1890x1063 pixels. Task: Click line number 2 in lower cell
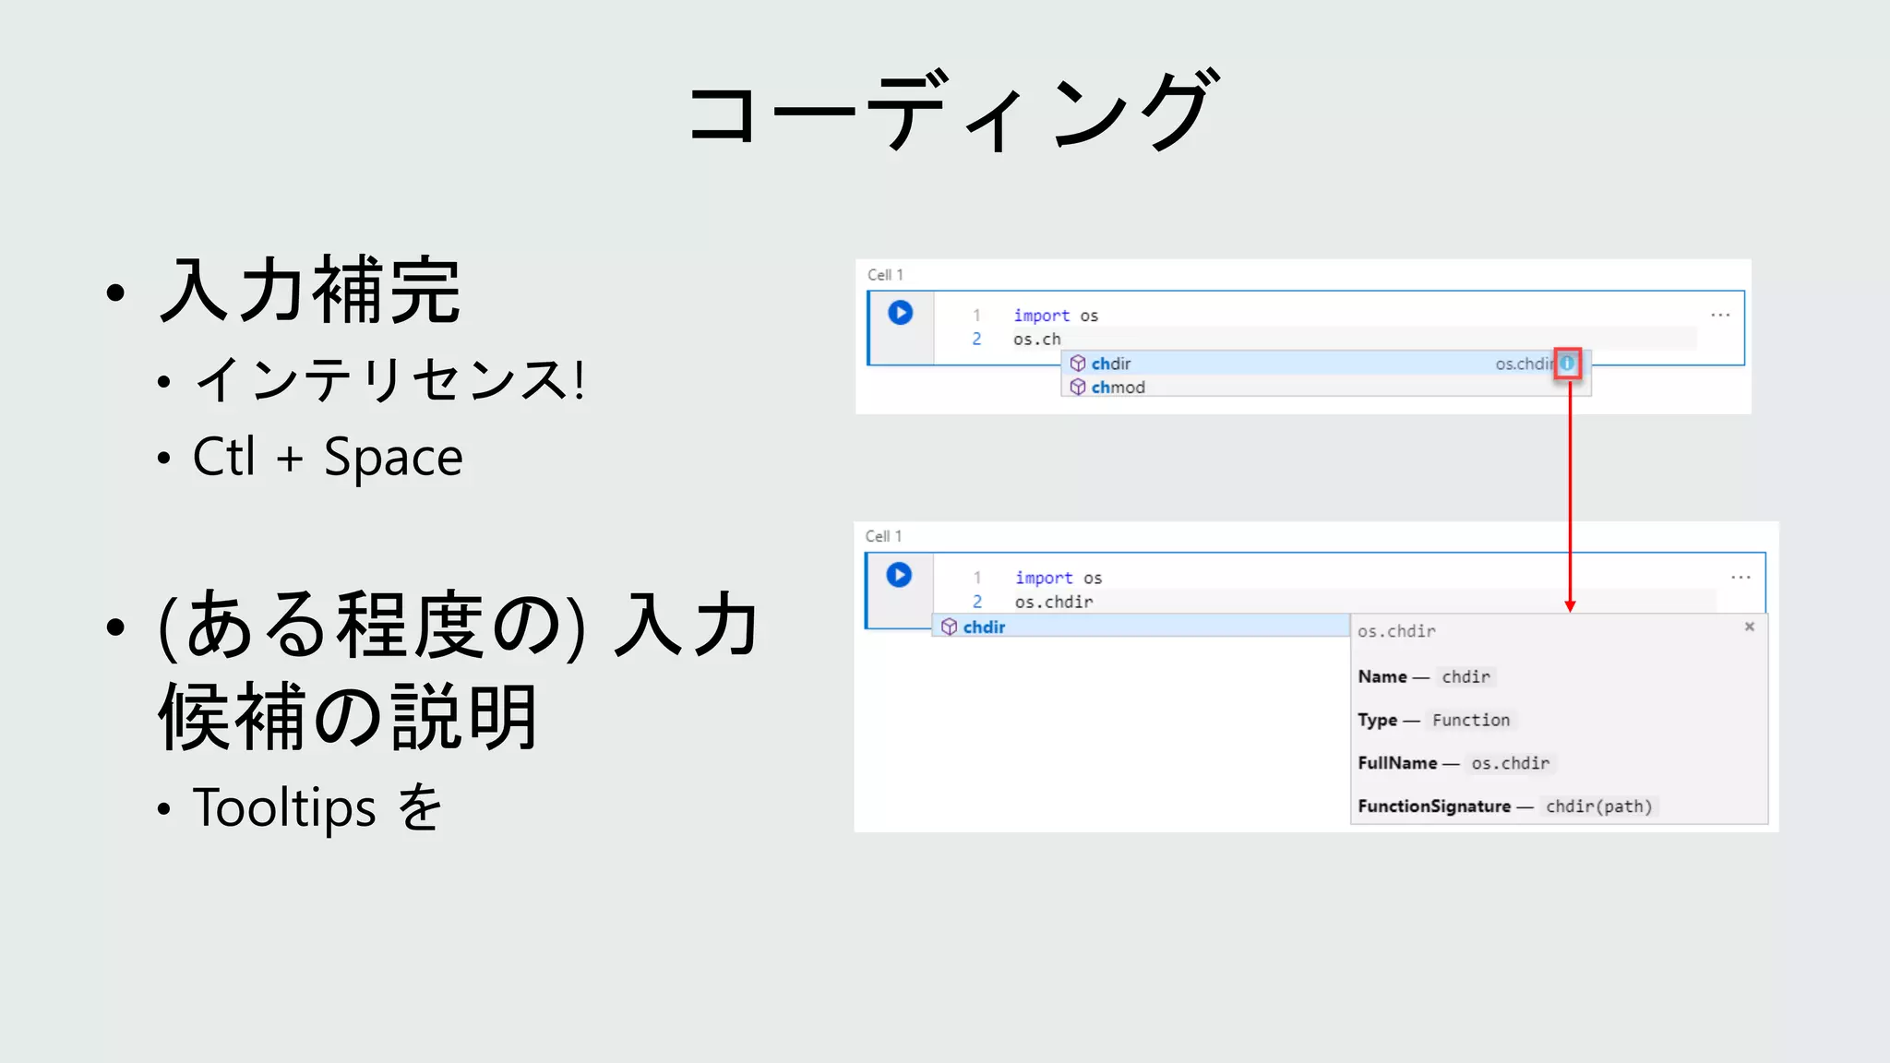tap(977, 602)
